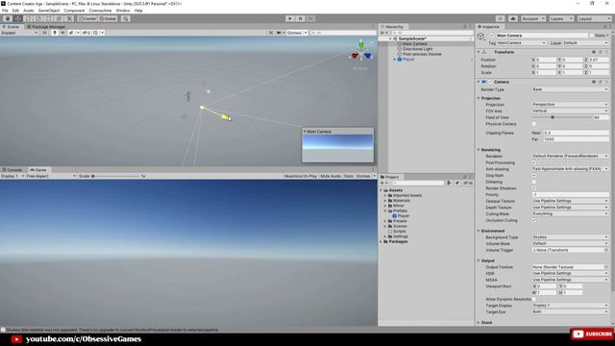Toggle Camera component enabled checkbox
The image size is (615, 346).
pos(490,82)
